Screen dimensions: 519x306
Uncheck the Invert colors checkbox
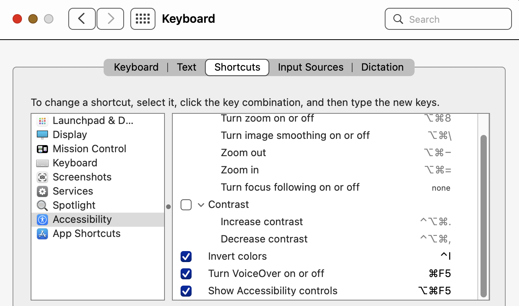click(x=186, y=257)
